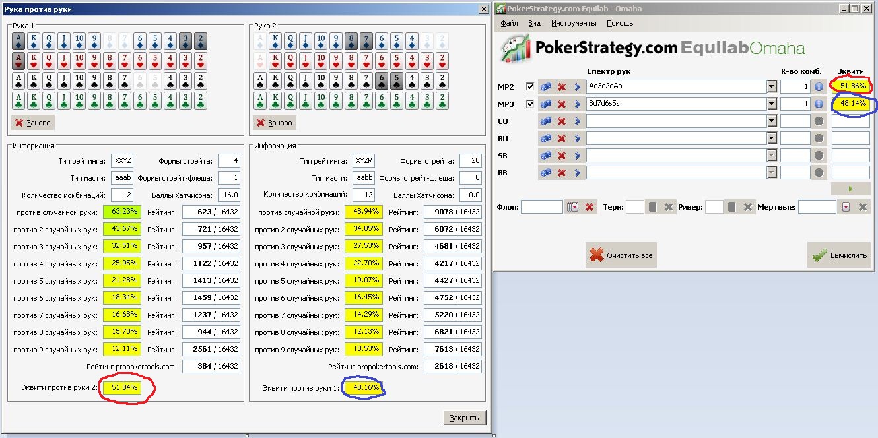Open the Инструменты menu

[x=574, y=23]
